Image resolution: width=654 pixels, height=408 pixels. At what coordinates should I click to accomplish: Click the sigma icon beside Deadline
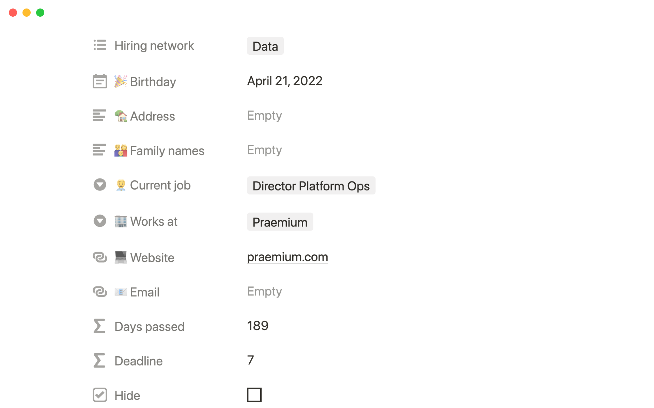pos(99,361)
